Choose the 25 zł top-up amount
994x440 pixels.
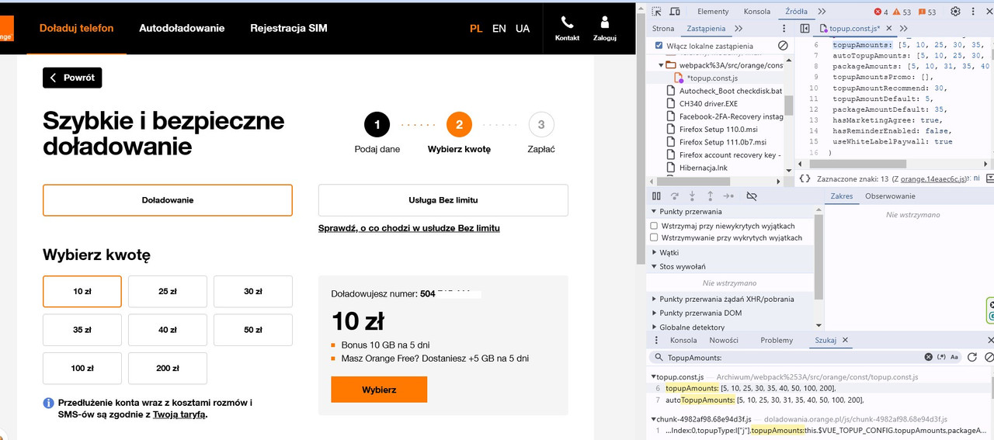coord(168,292)
